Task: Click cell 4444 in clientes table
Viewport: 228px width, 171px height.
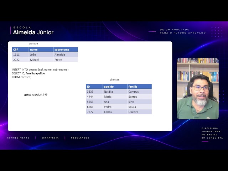Action: tap(94, 97)
